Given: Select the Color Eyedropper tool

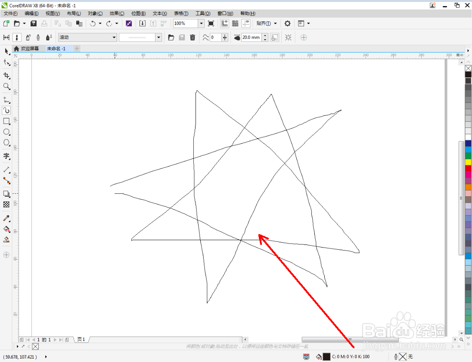Looking at the screenshot, I should click(6, 218).
